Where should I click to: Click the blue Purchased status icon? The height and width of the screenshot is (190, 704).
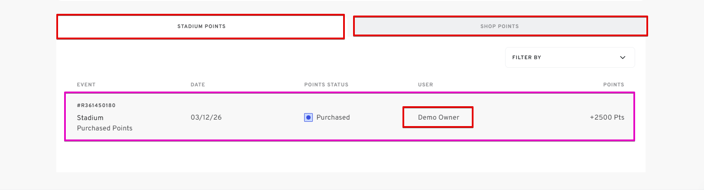coord(308,117)
